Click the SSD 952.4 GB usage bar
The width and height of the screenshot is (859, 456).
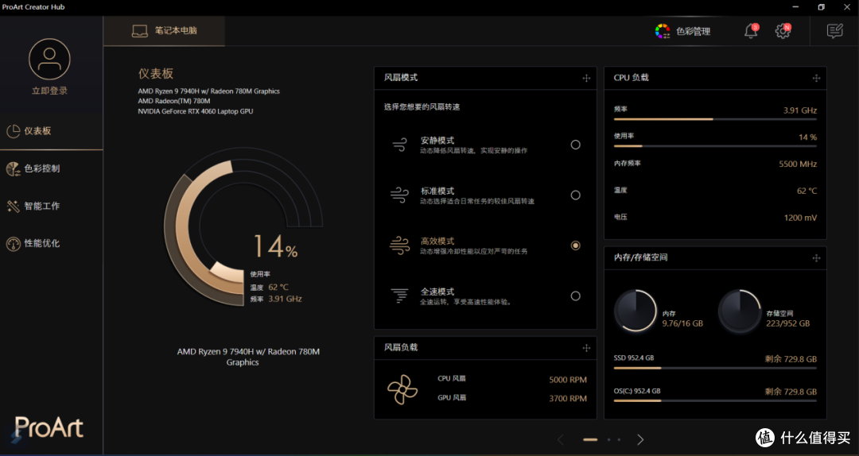[715, 368]
